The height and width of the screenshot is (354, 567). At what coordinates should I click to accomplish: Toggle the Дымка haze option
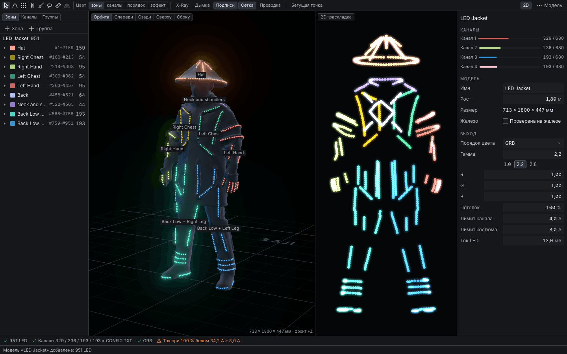point(202,6)
